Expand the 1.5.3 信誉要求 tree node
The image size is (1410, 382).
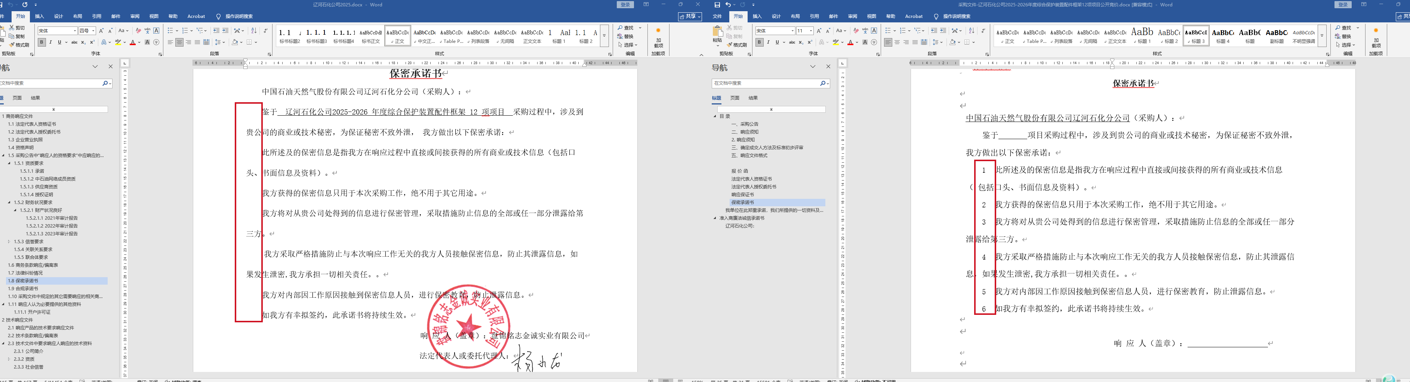(x=9, y=242)
